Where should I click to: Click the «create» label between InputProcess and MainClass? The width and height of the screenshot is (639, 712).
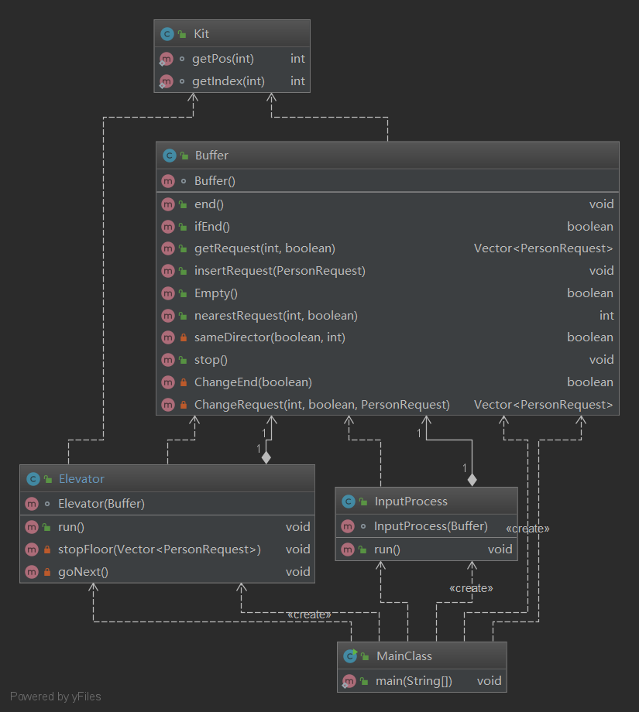click(x=471, y=588)
